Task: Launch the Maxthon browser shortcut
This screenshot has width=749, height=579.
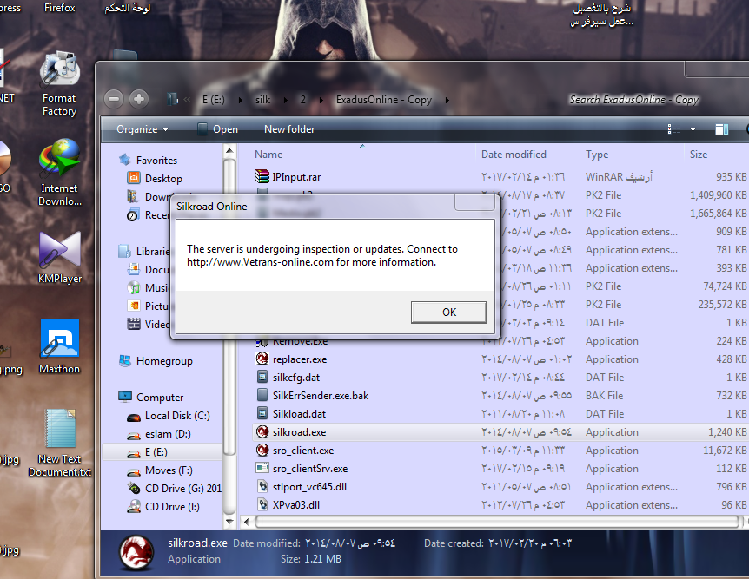Action: pos(60,346)
